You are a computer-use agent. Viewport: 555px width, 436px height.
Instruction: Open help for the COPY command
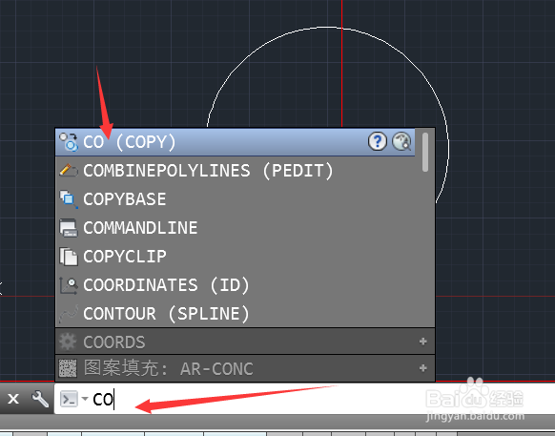click(x=378, y=141)
